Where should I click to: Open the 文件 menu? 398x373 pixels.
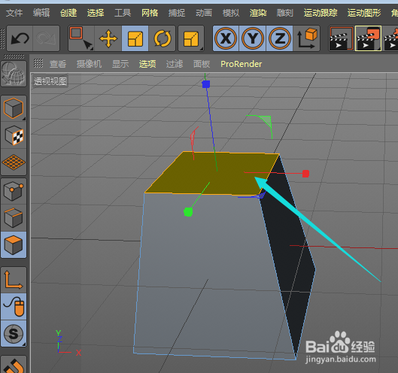pyautogui.click(x=14, y=13)
